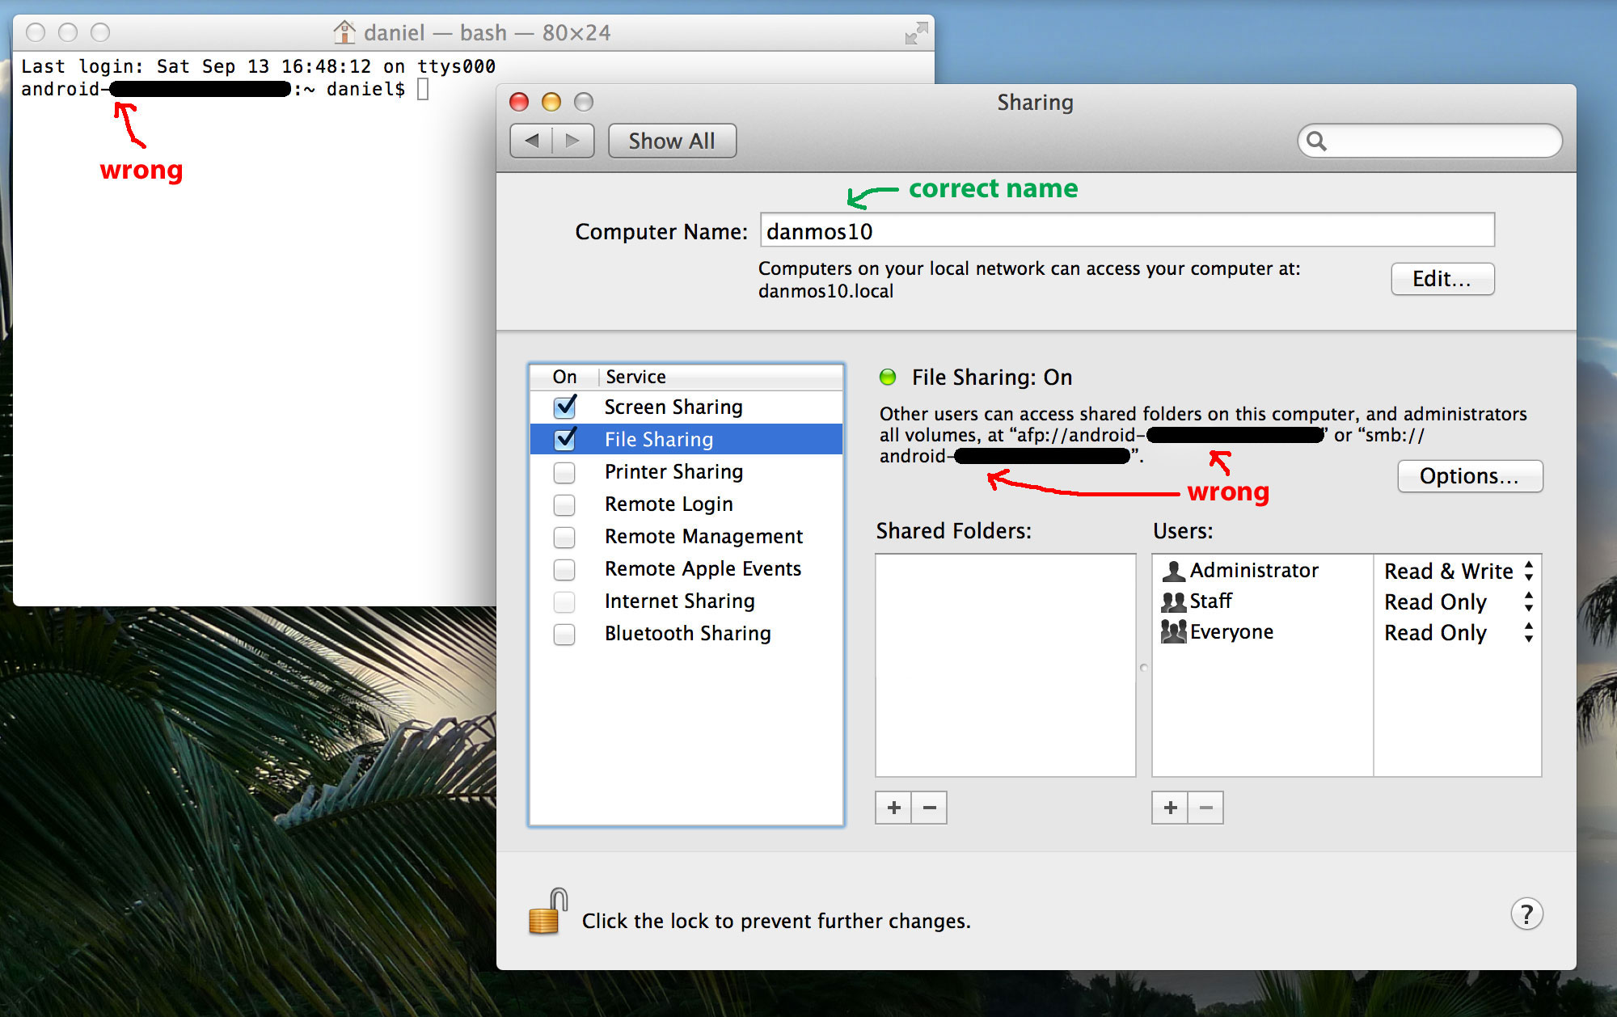Click the Edit button for local hostname
This screenshot has width=1617, height=1017.
point(1442,279)
